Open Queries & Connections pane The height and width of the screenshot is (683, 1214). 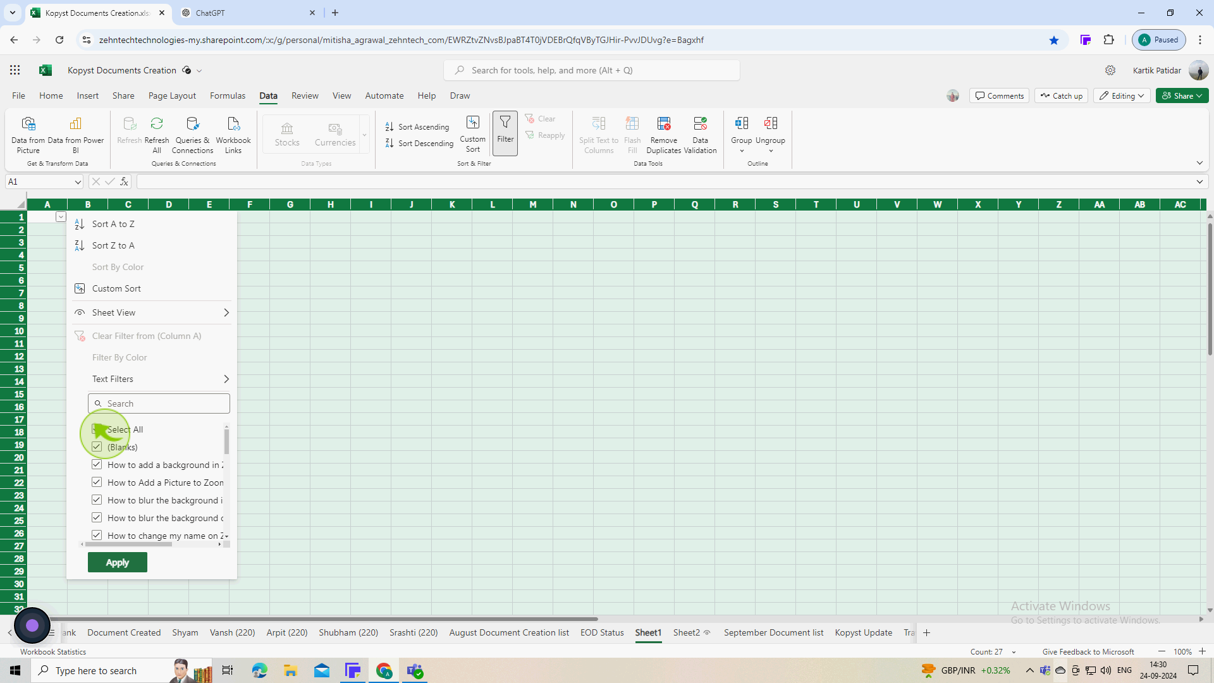click(x=192, y=135)
